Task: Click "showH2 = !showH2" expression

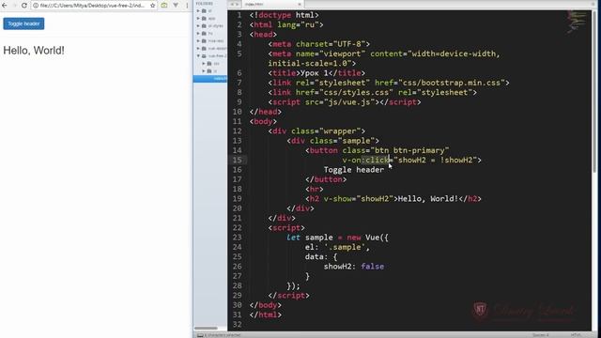Action: [435, 161]
